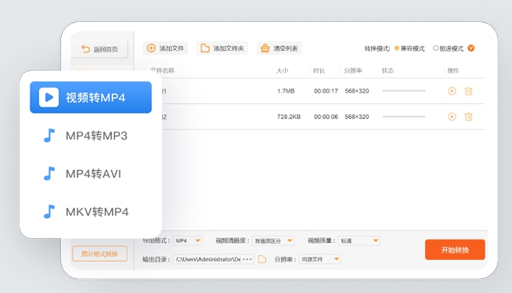Expand the 分辨率 同源文件 dropdown
The image size is (512, 293).
tap(319, 259)
